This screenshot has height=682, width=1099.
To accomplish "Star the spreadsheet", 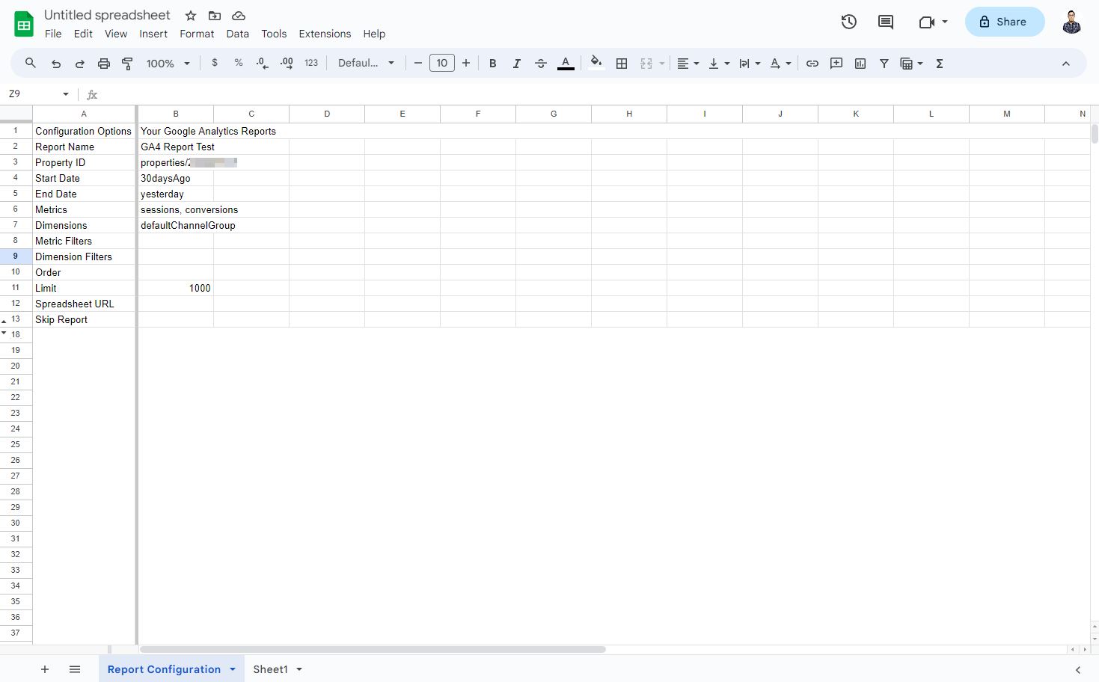I will click(x=191, y=16).
